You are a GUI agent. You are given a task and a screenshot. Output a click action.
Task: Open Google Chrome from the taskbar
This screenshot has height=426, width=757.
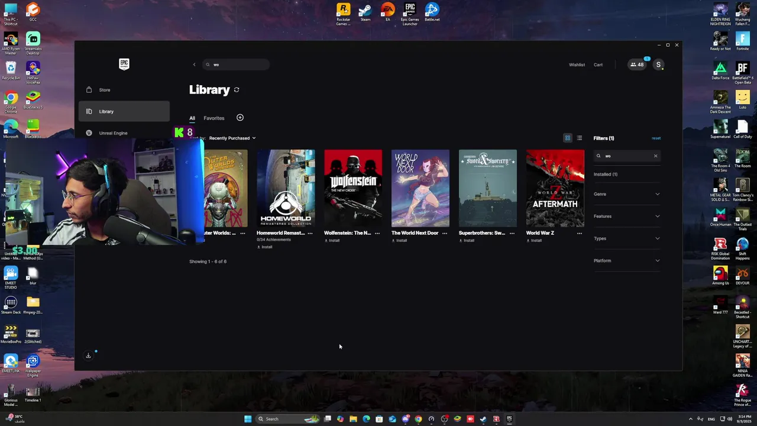coord(418,419)
